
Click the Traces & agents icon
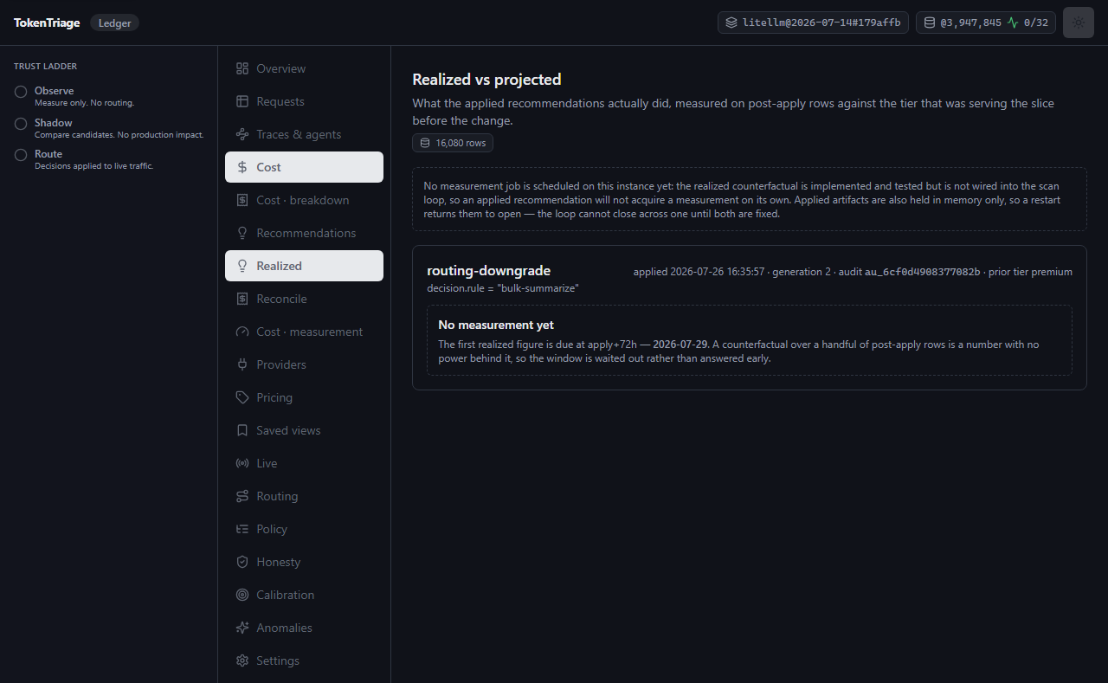tap(242, 134)
